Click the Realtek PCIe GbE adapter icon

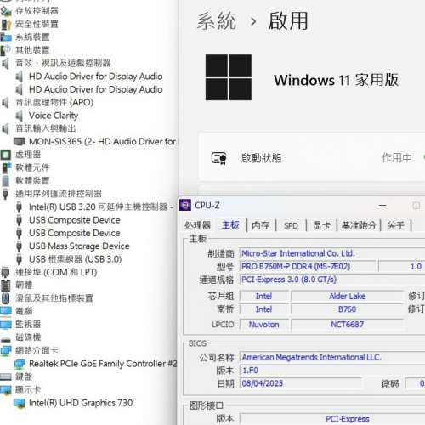click(x=20, y=364)
